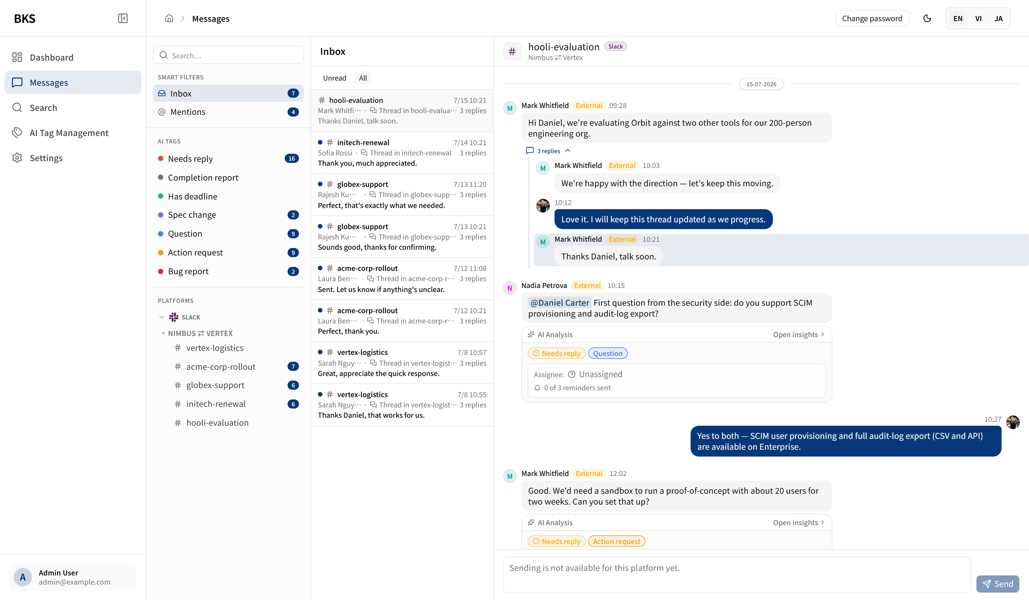
Task: Click the AI Tag Management tag icon
Action: pos(17,133)
